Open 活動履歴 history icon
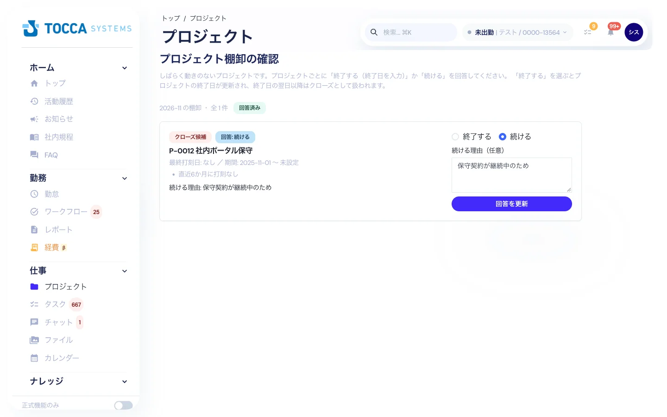The width and height of the screenshot is (667, 417). (x=34, y=101)
